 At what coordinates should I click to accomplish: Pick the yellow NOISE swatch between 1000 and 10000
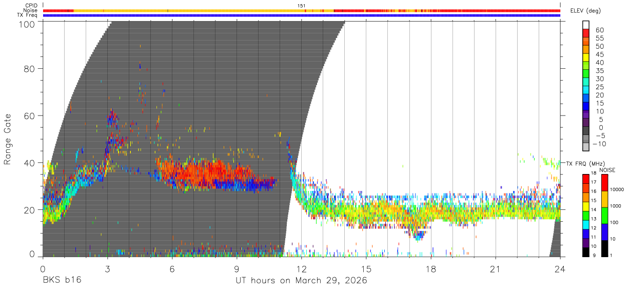(604, 198)
